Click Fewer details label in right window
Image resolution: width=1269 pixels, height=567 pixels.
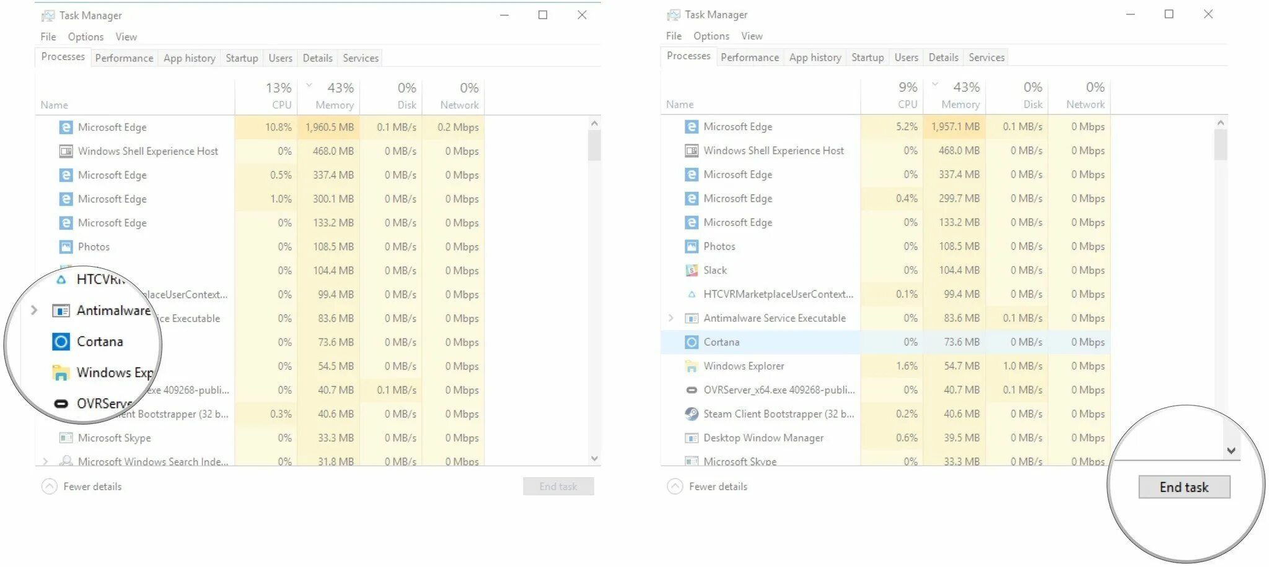[x=718, y=487]
